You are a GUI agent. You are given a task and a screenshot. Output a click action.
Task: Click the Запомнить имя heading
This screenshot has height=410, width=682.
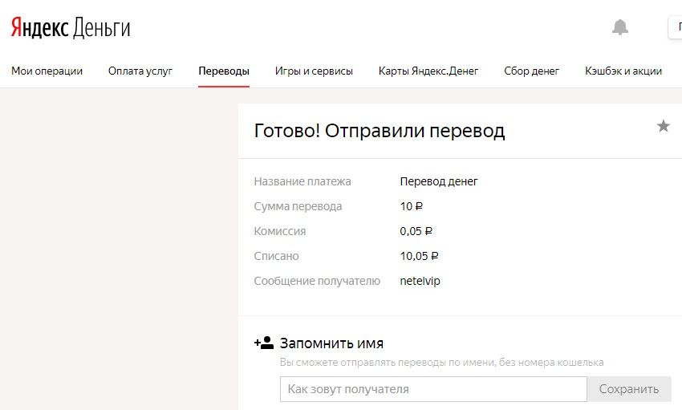click(x=331, y=343)
